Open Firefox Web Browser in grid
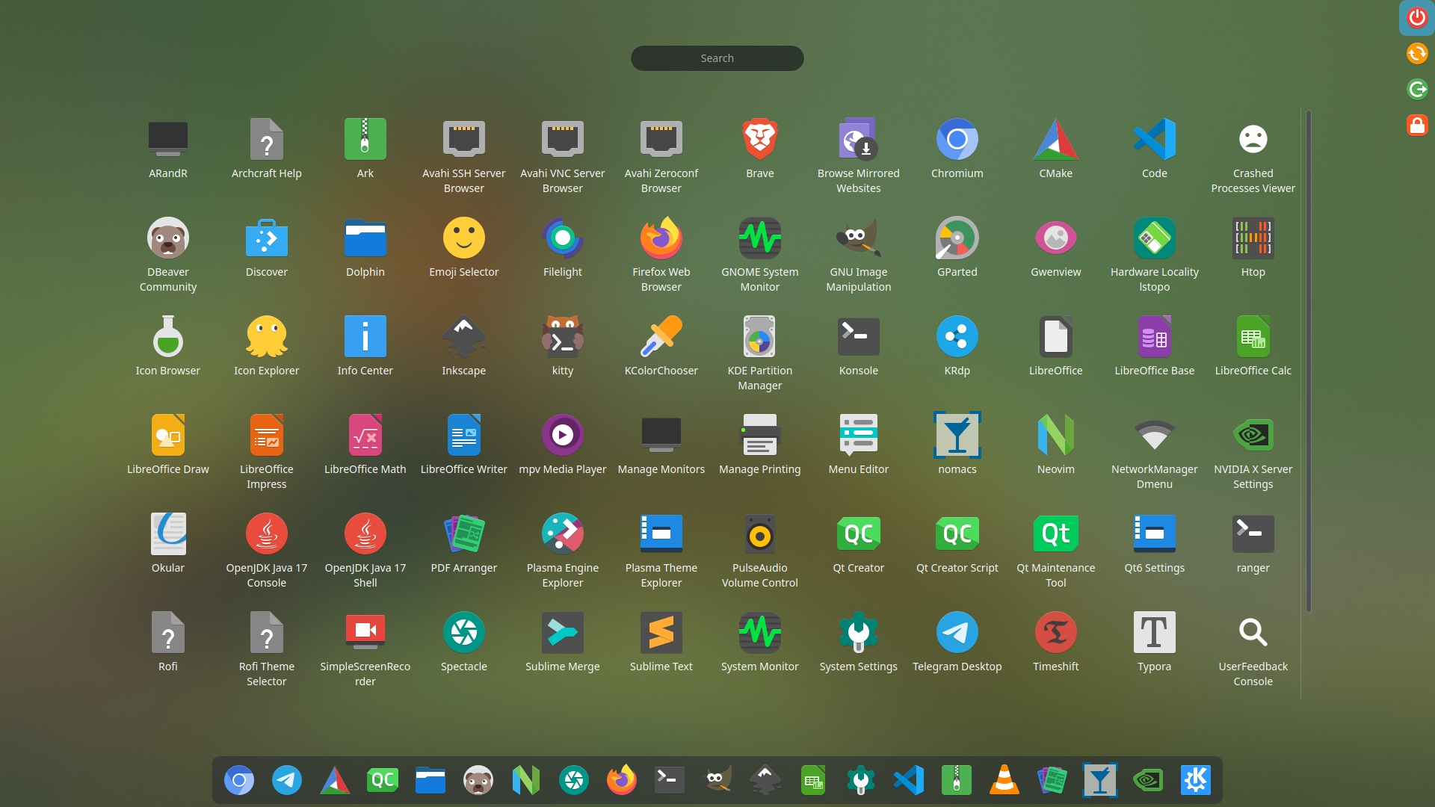 661,254
